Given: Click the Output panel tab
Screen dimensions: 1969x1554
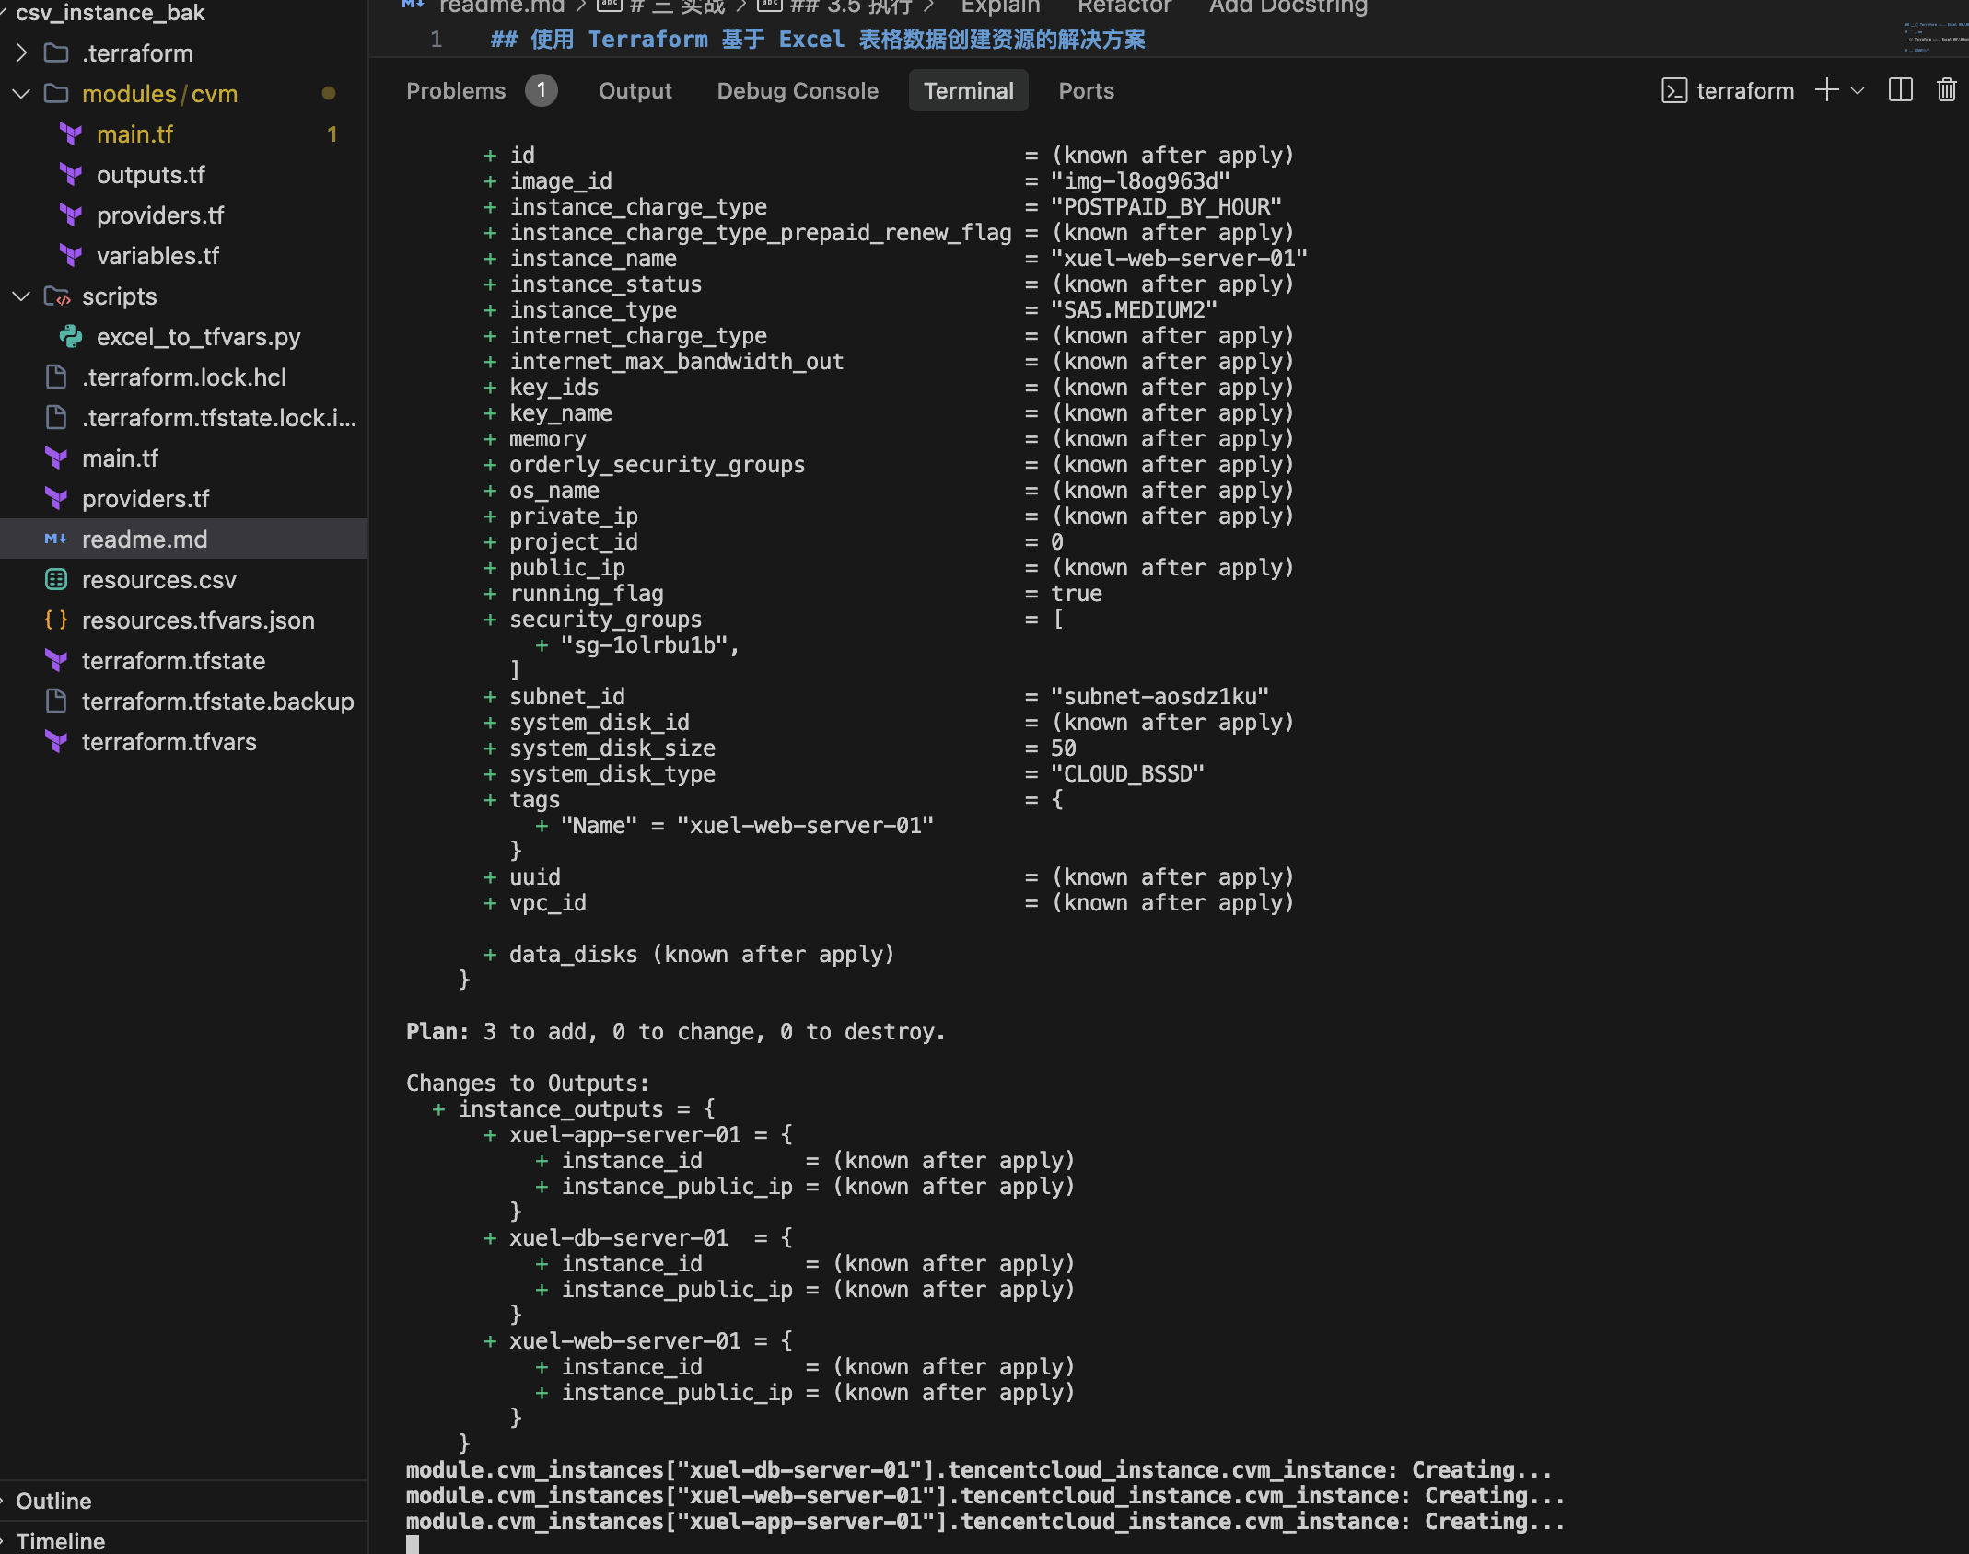Looking at the screenshot, I should (x=635, y=90).
